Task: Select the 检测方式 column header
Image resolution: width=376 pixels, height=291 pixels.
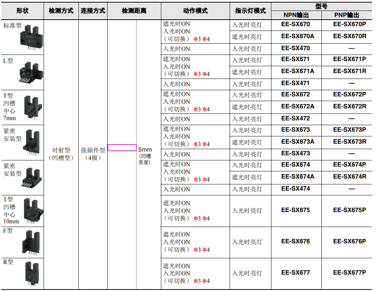Action: point(61,11)
